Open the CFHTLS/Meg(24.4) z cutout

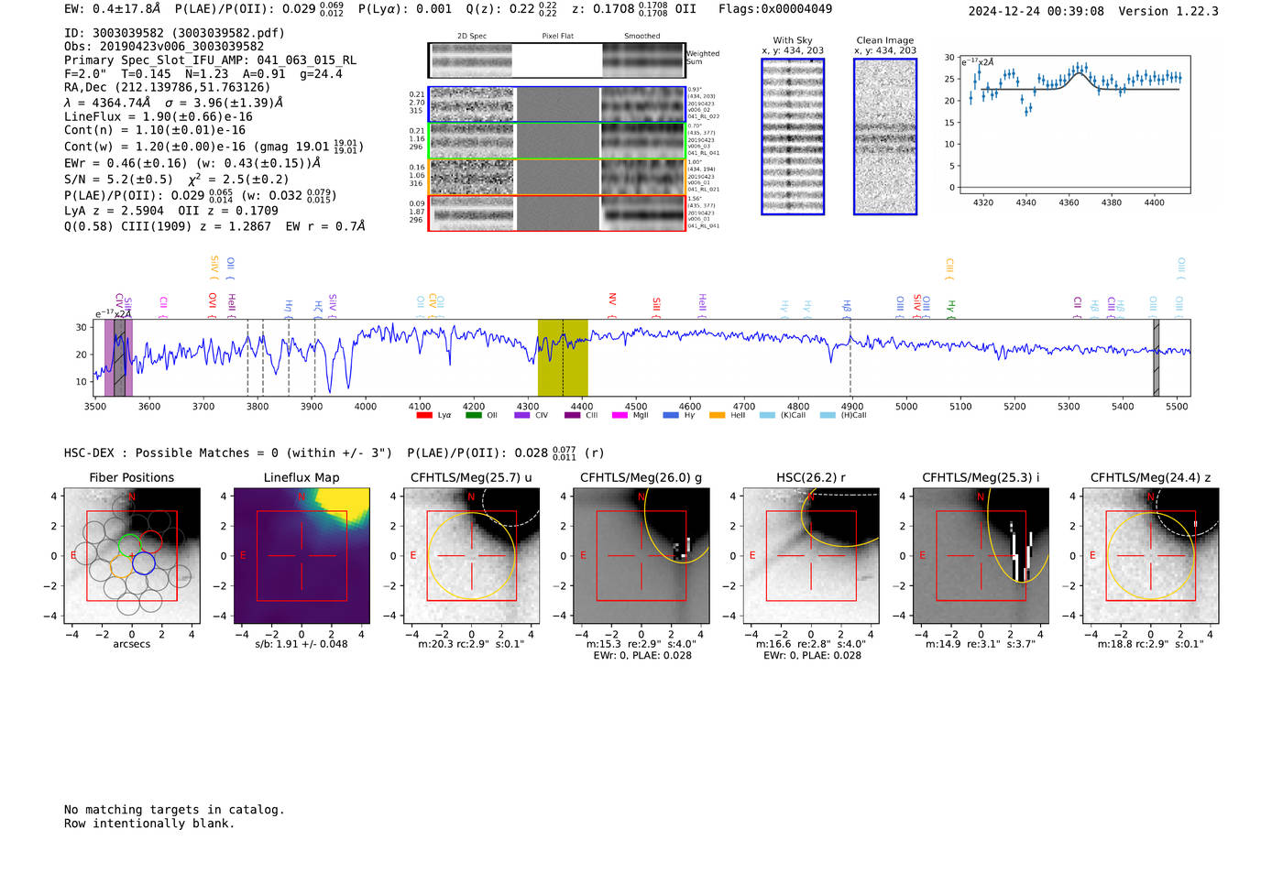(x=1150, y=556)
